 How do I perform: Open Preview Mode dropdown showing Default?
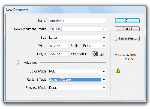point(77,88)
